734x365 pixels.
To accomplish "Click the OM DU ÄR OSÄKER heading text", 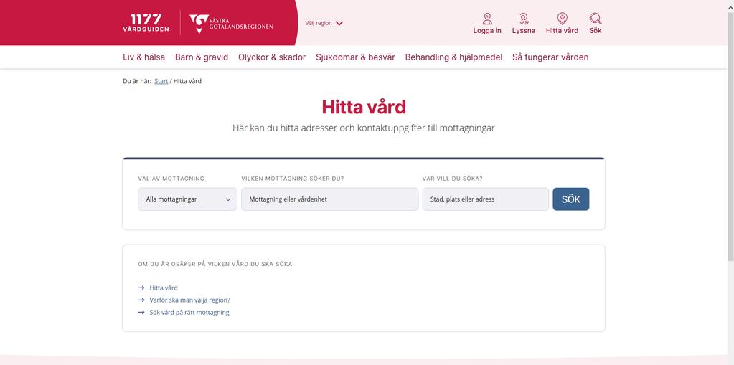I will point(215,264).
